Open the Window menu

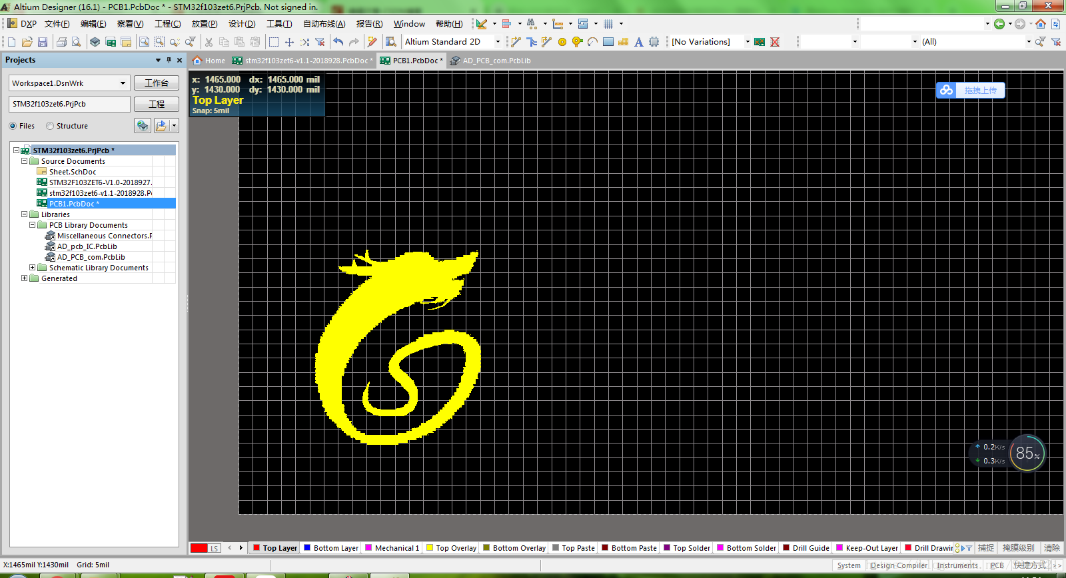409,24
